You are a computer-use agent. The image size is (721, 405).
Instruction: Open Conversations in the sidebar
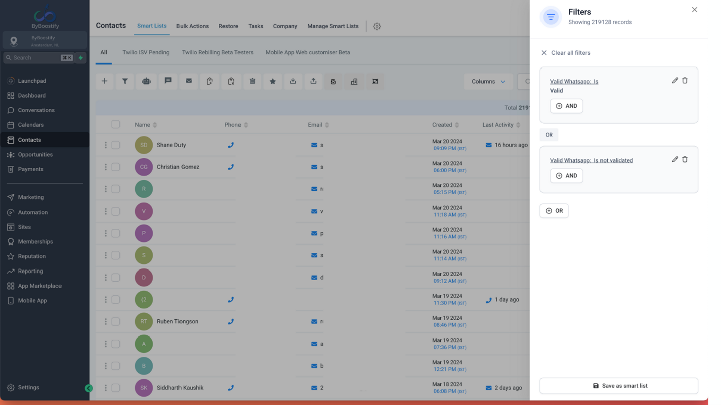(36, 110)
